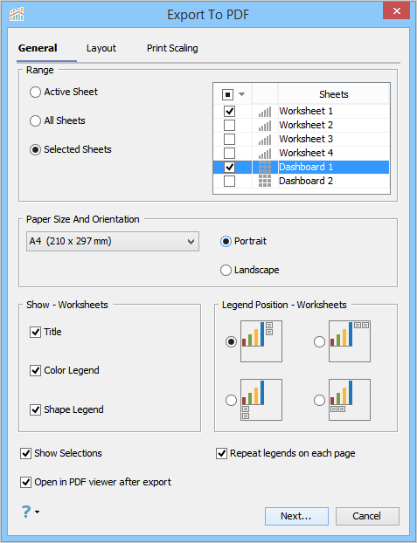Switch to the Layout tab
Viewport: 417px width, 543px height.
pyautogui.click(x=101, y=48)
